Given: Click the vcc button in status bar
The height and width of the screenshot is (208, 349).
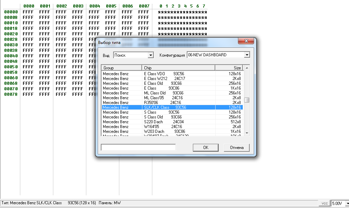Looking at the screenshot, I should (x=324, y=203).
